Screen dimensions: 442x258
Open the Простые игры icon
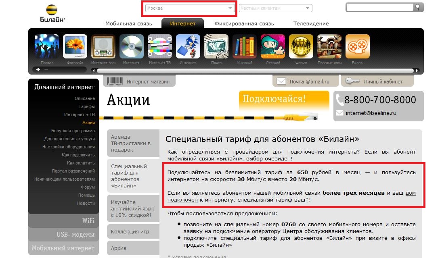coord(329,46)
